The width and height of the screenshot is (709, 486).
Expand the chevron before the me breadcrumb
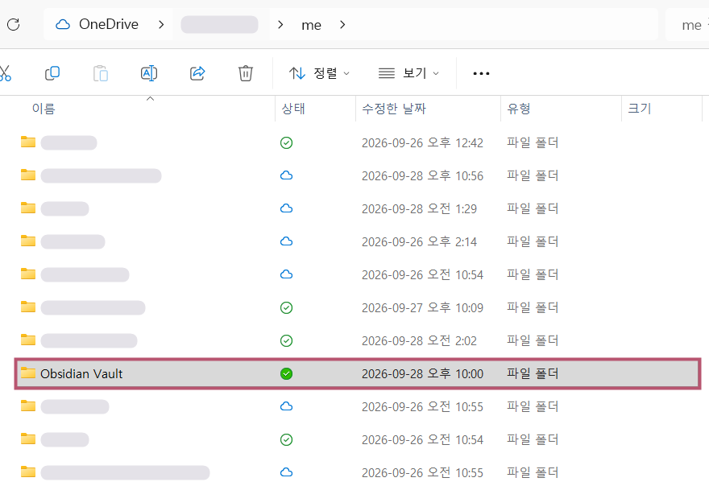[x=280, y=24]
